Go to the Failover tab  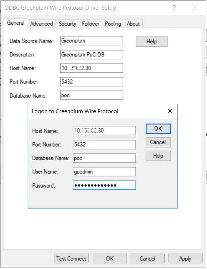click(90, 24)
